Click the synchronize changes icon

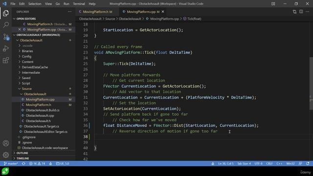tap(23, 164)
